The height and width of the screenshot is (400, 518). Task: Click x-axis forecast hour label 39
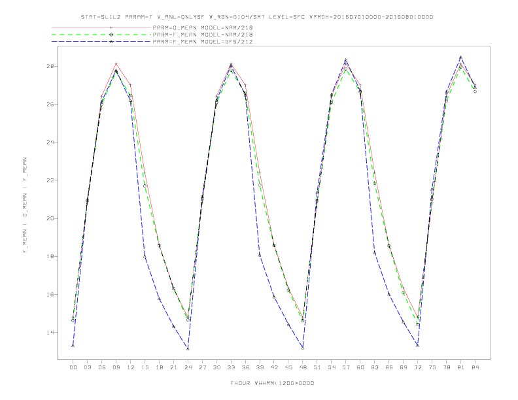point(260,367)
